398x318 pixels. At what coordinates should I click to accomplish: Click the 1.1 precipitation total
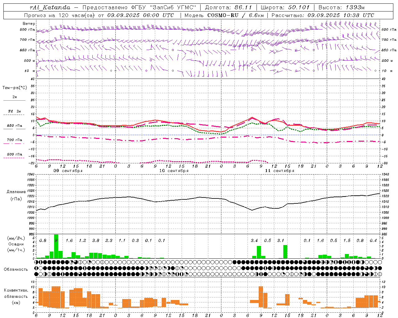[x=122, y=241]
